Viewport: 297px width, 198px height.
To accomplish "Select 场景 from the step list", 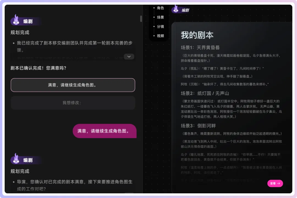I will 160,17.
